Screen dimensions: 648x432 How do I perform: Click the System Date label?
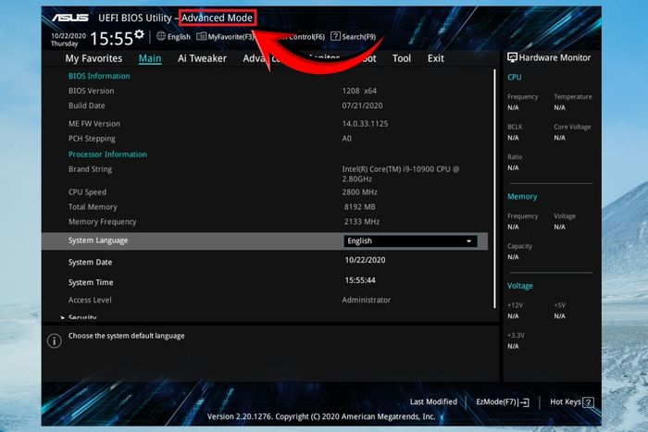pos(90,263)
